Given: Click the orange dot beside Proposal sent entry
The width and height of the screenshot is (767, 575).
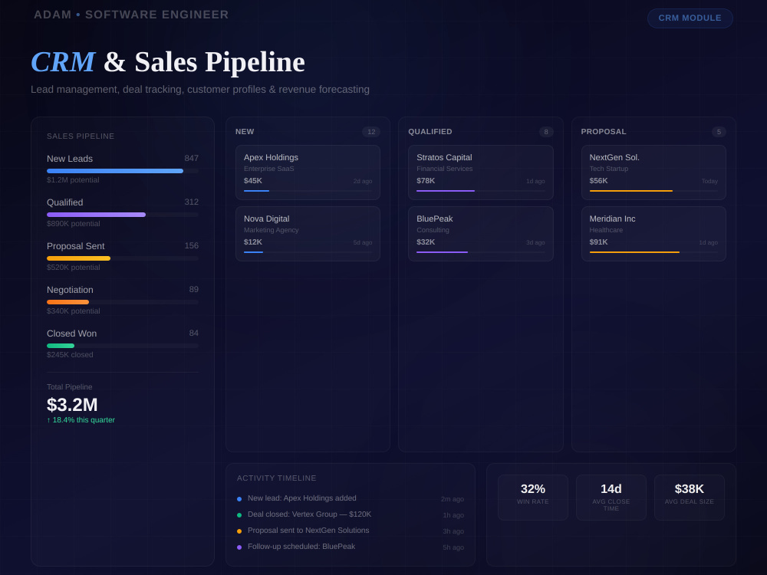Looking at the screenshot, I should (239, 531).
